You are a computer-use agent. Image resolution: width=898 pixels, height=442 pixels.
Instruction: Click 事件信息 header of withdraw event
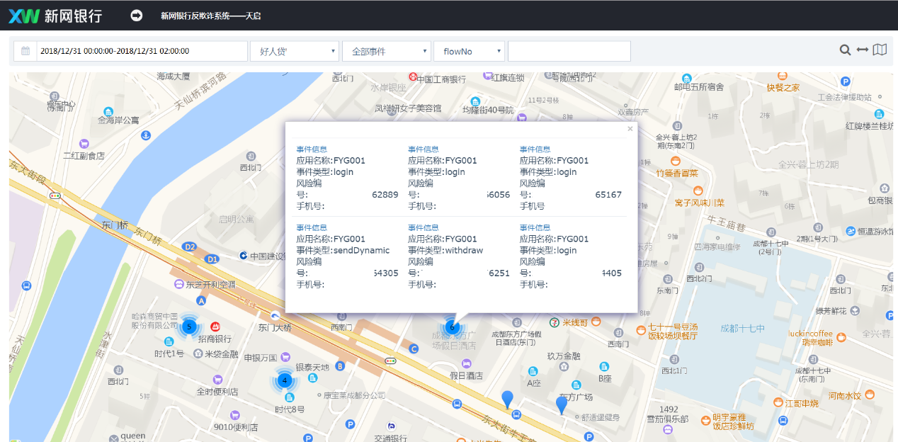(424, 227)
